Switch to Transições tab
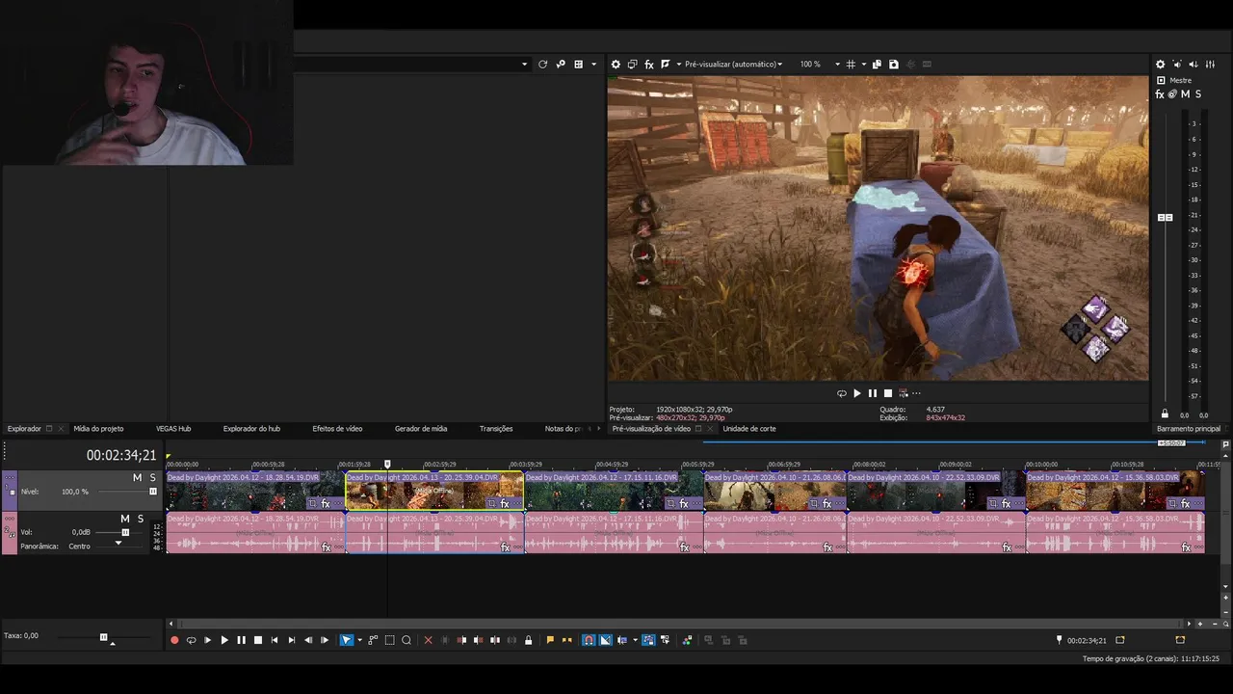 (496, 429)
